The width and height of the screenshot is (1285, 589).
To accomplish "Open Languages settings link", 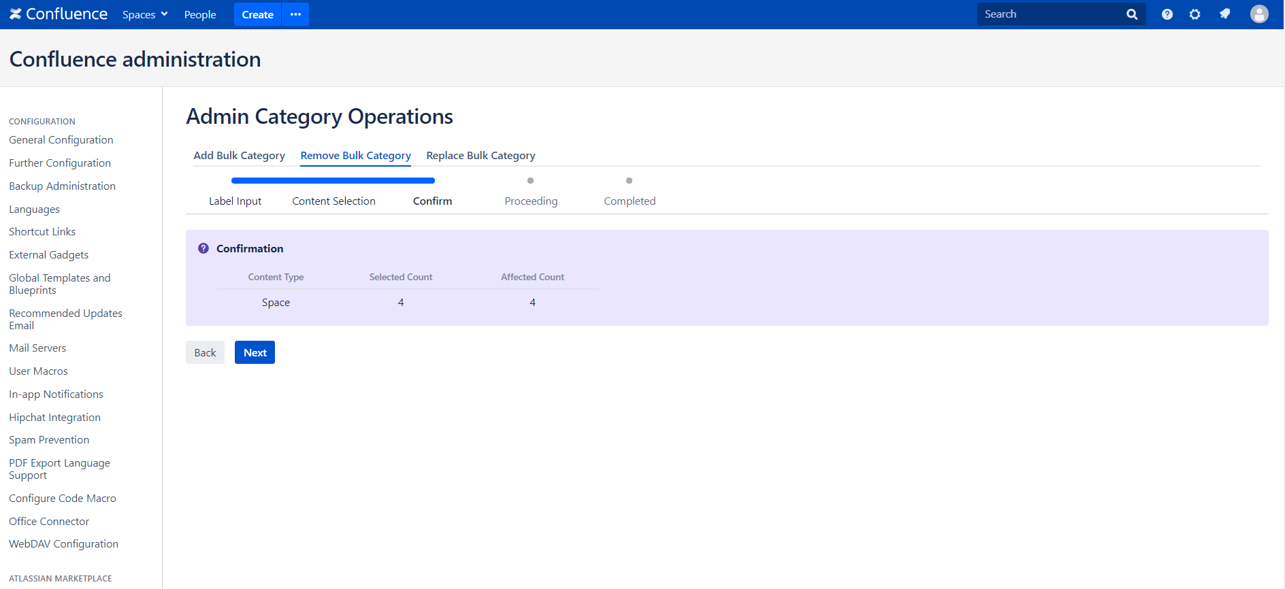I will pyautogui.click(x=34, y=209).
